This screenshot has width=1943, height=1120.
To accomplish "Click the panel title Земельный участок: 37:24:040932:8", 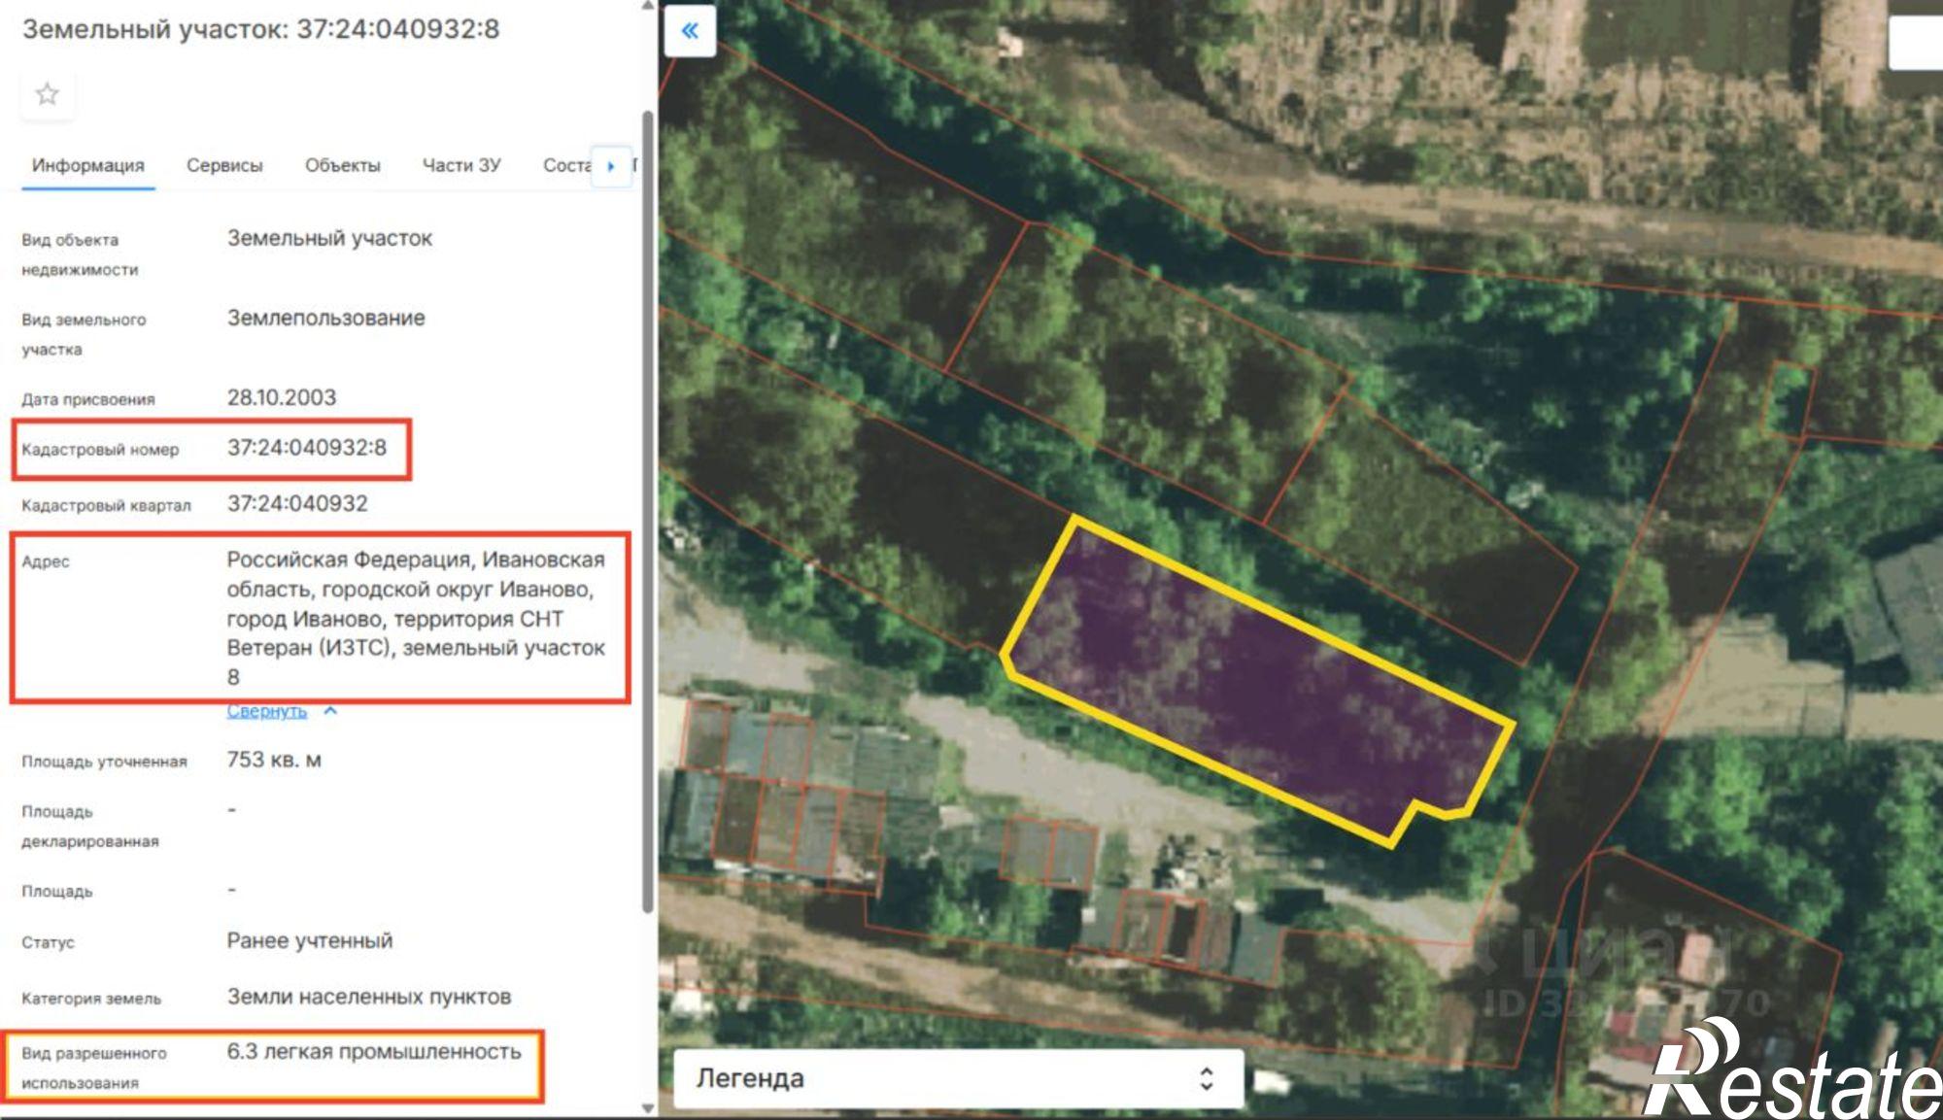I will 260,29.
